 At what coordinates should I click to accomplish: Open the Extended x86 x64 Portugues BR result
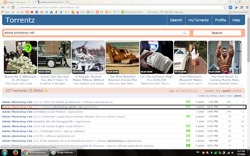click(x=46, y=121)
